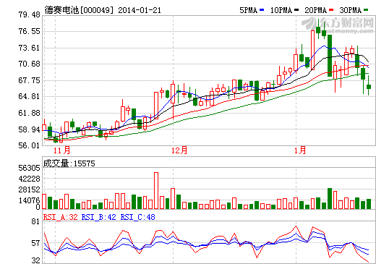Click the tallest green volume bar in January
The height and width of the screenshot is (264, 376).
[330, 198]
